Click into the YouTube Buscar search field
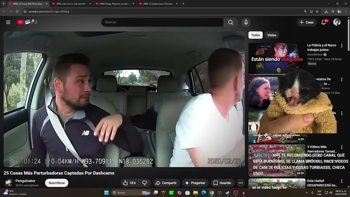 click(162, 22)
